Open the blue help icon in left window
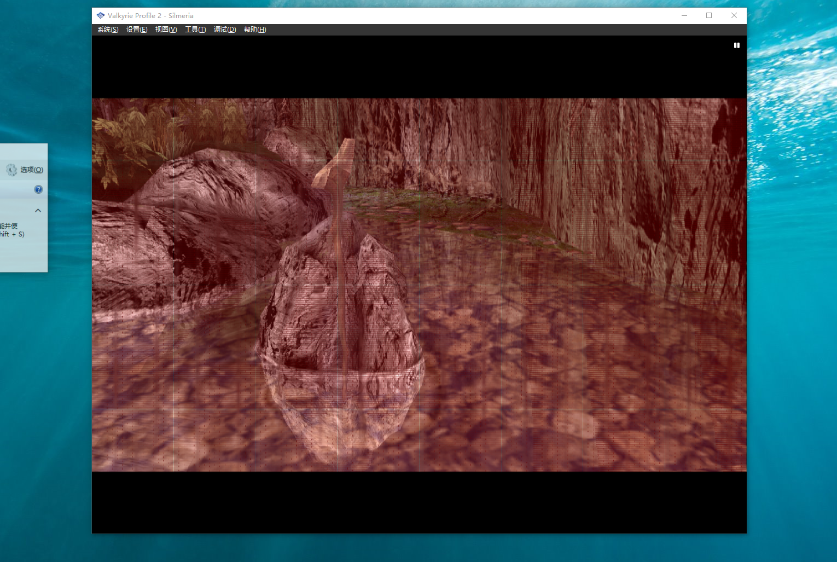837x562 pixels. click(x=38, y=189)
